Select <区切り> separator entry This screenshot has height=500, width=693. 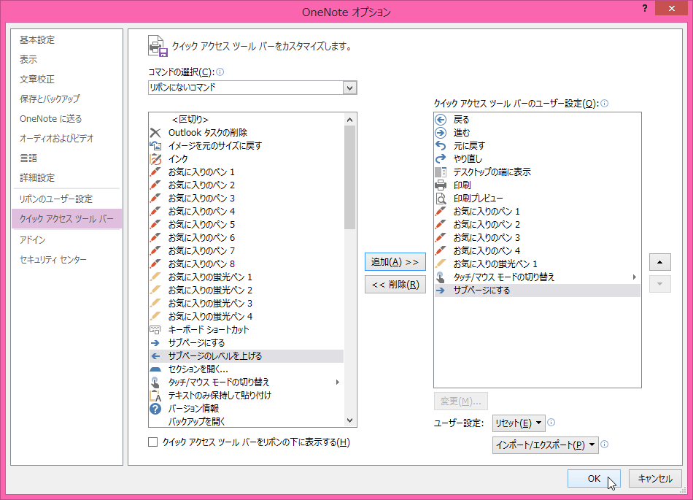pos(246,120)
